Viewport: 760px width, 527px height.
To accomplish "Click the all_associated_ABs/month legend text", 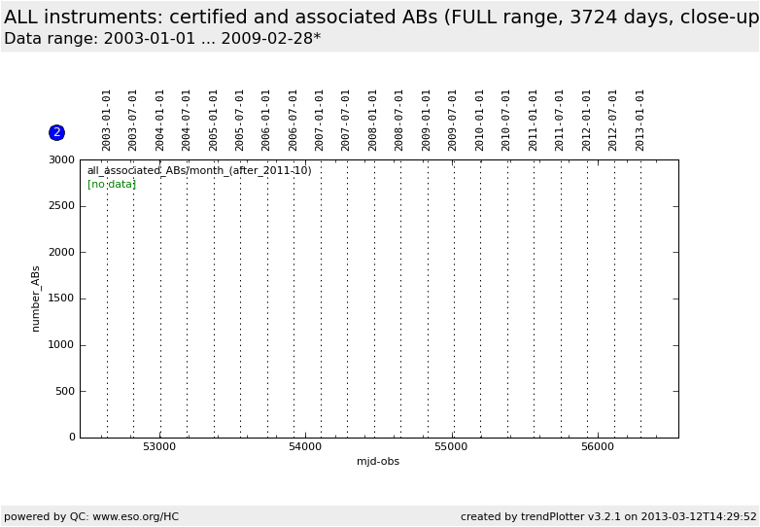I will click(199, 171).
